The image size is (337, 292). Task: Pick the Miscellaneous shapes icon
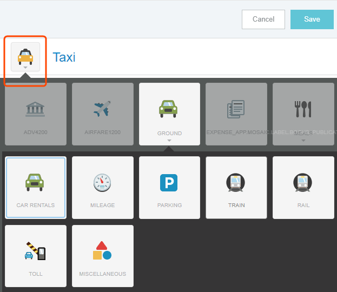[x=102, y=255]
